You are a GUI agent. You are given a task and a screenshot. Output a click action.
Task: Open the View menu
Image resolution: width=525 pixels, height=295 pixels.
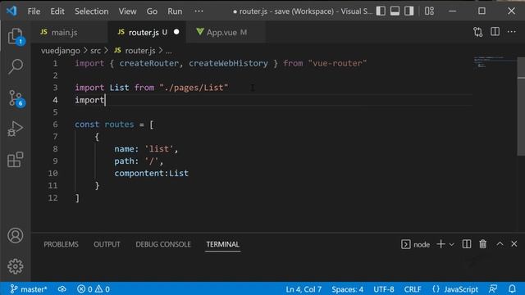[127, 11]
